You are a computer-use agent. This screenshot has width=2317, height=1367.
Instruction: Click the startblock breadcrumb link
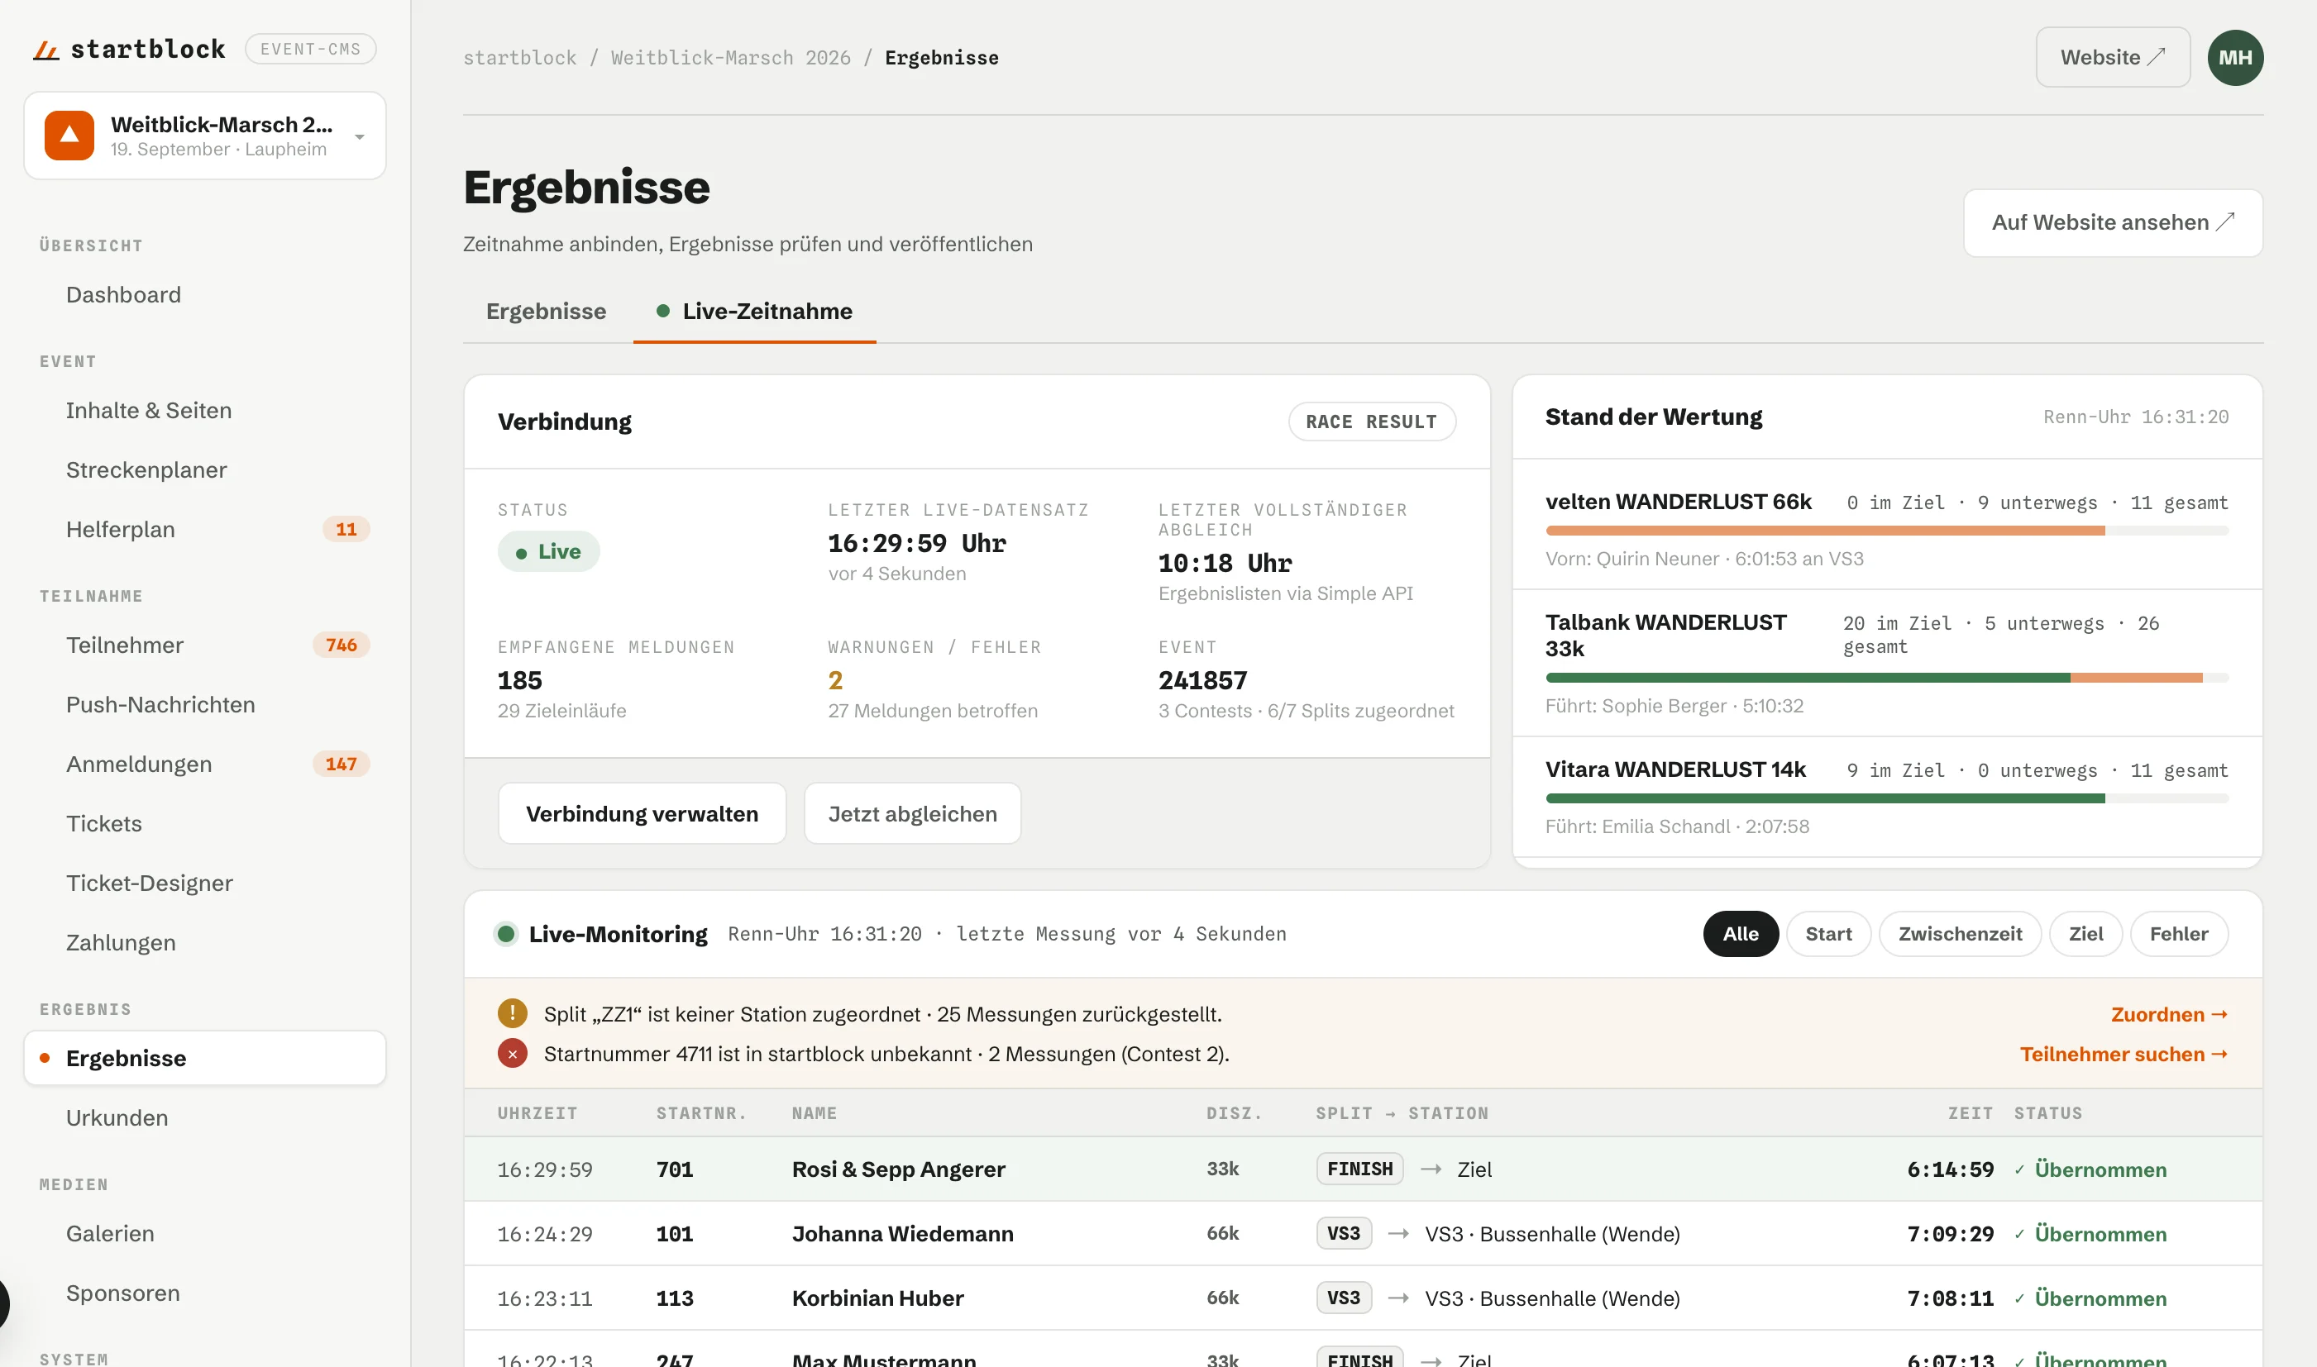pos(520,57)
